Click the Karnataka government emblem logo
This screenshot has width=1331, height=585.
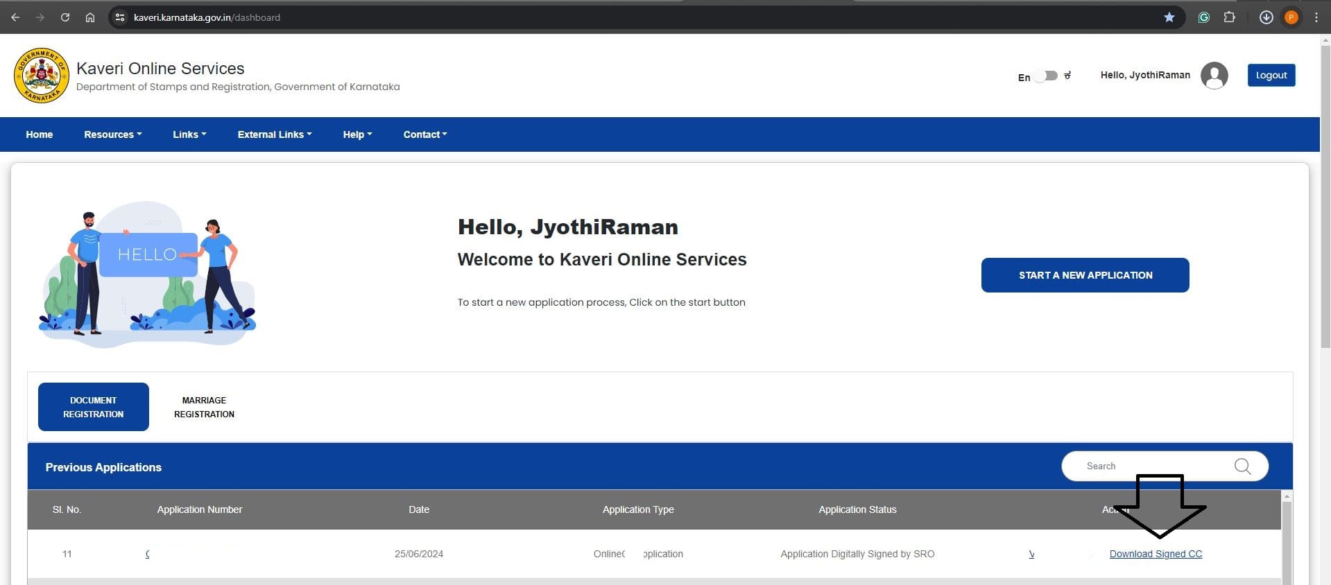(41, 76)
